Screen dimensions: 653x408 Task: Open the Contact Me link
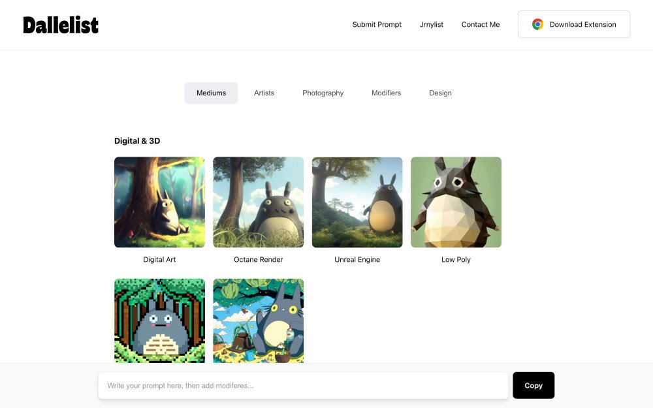click(x=480, y=25)
